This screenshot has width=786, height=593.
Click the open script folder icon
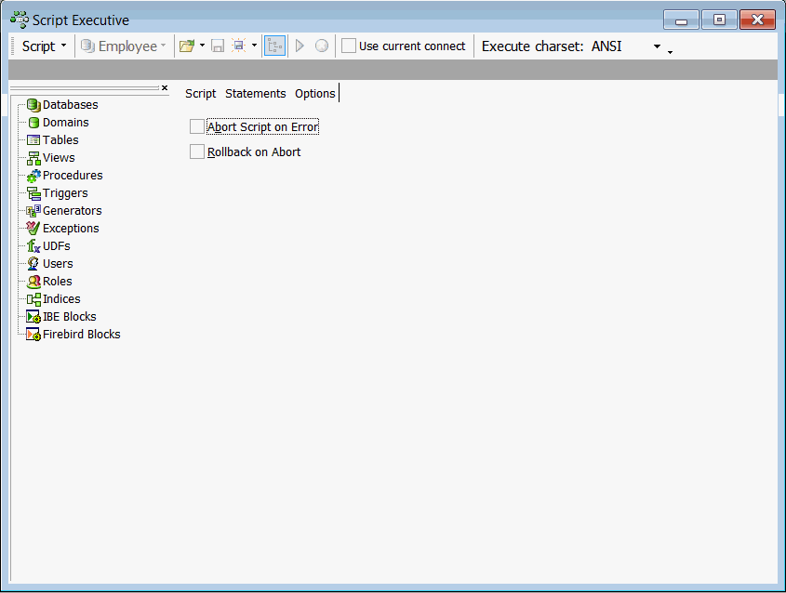pyautogui.click(x=186, y=46)
